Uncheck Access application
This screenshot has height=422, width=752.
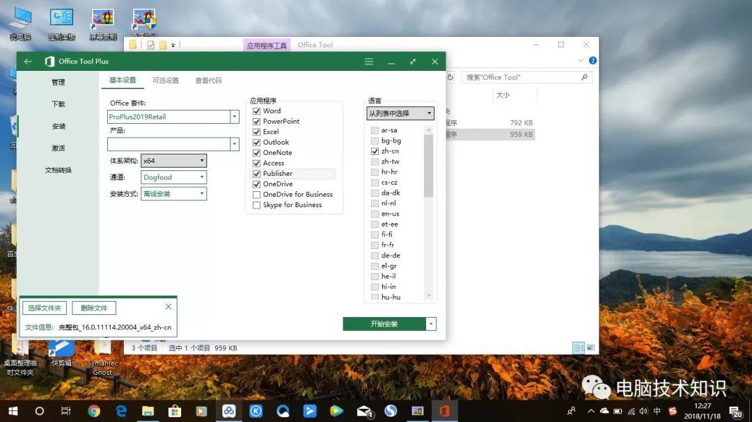tap(256, 163)
